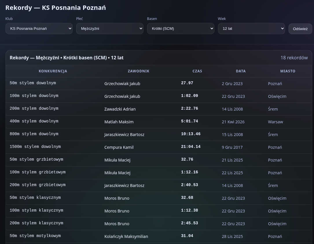Screen dimensions: 314x244
Task: Click the KONKURENCJA column header
Action: [53, 71]
